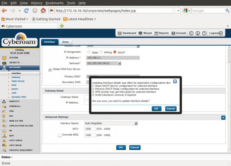Open the Console from the top toolbar
The width and height of the screenshot is (231, 166).
point(179,33)
